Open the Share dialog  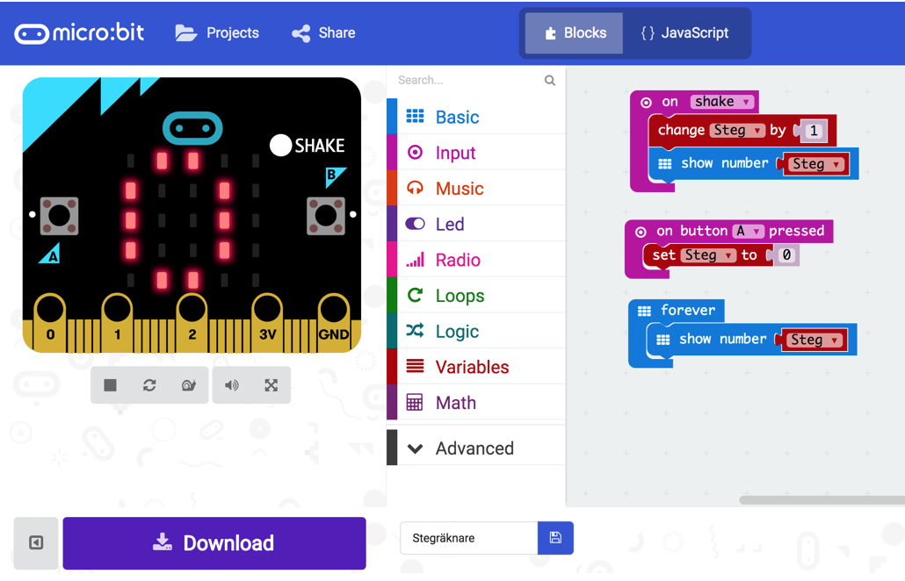(x=323, y=32)
